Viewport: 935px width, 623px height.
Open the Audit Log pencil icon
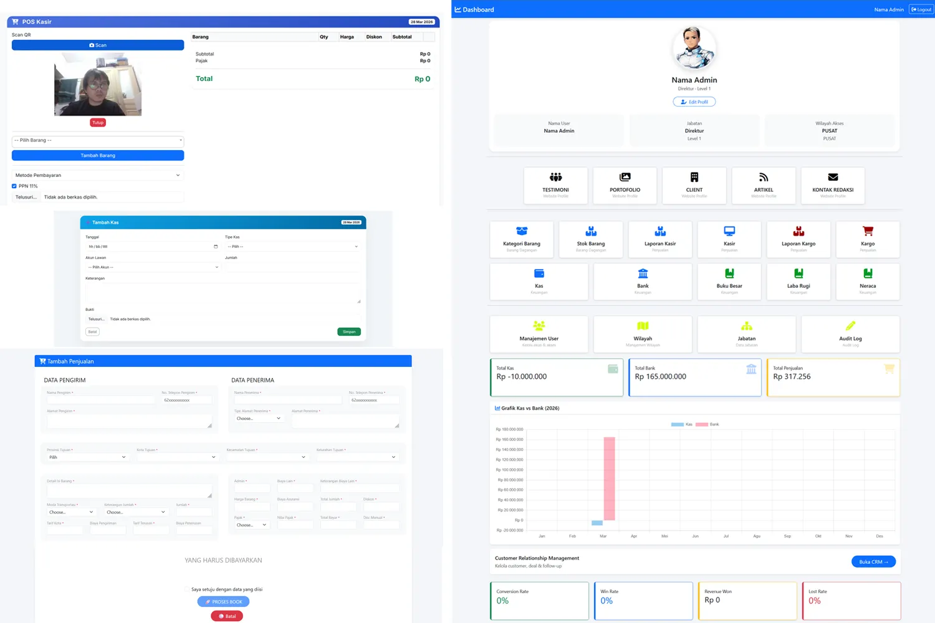(850, 326)
